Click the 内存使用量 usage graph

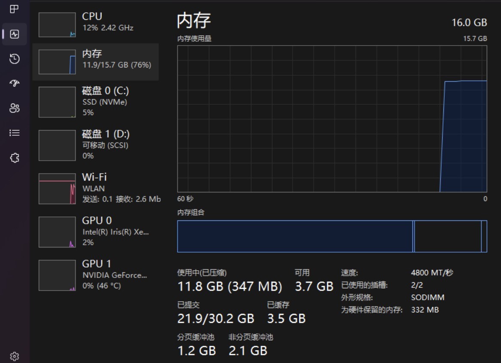click(332, 119)
